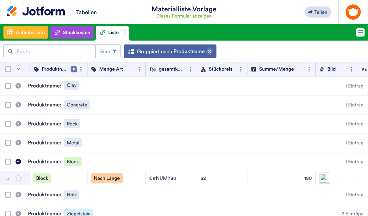This screenshot has width=368, height=216.
Task: Click the Stückpreis sitemap icon
Action: pos(203,69)
